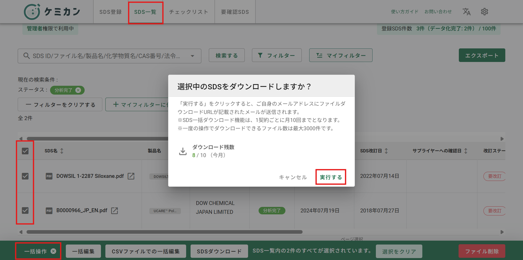Confirm download with 実行する
Image resolution: width=523 pixels, height=260 pixels.
click(331, 177)
